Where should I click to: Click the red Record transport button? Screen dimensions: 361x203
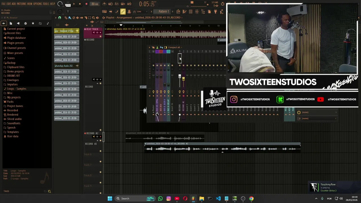point(86,4)
